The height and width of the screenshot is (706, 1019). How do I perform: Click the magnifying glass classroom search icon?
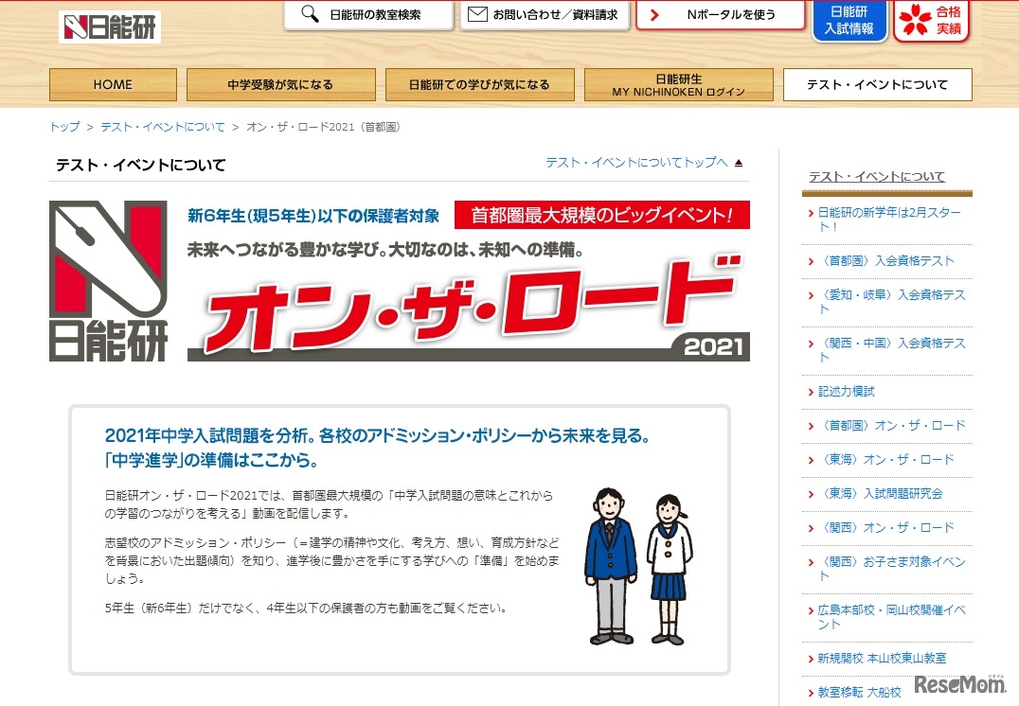[310, 14]
